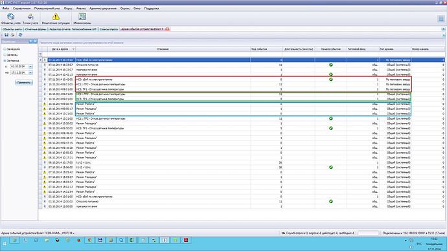Screen dimensions: 447x251
Task: Open the Администрирование menu
Action: tap(103, 8)
